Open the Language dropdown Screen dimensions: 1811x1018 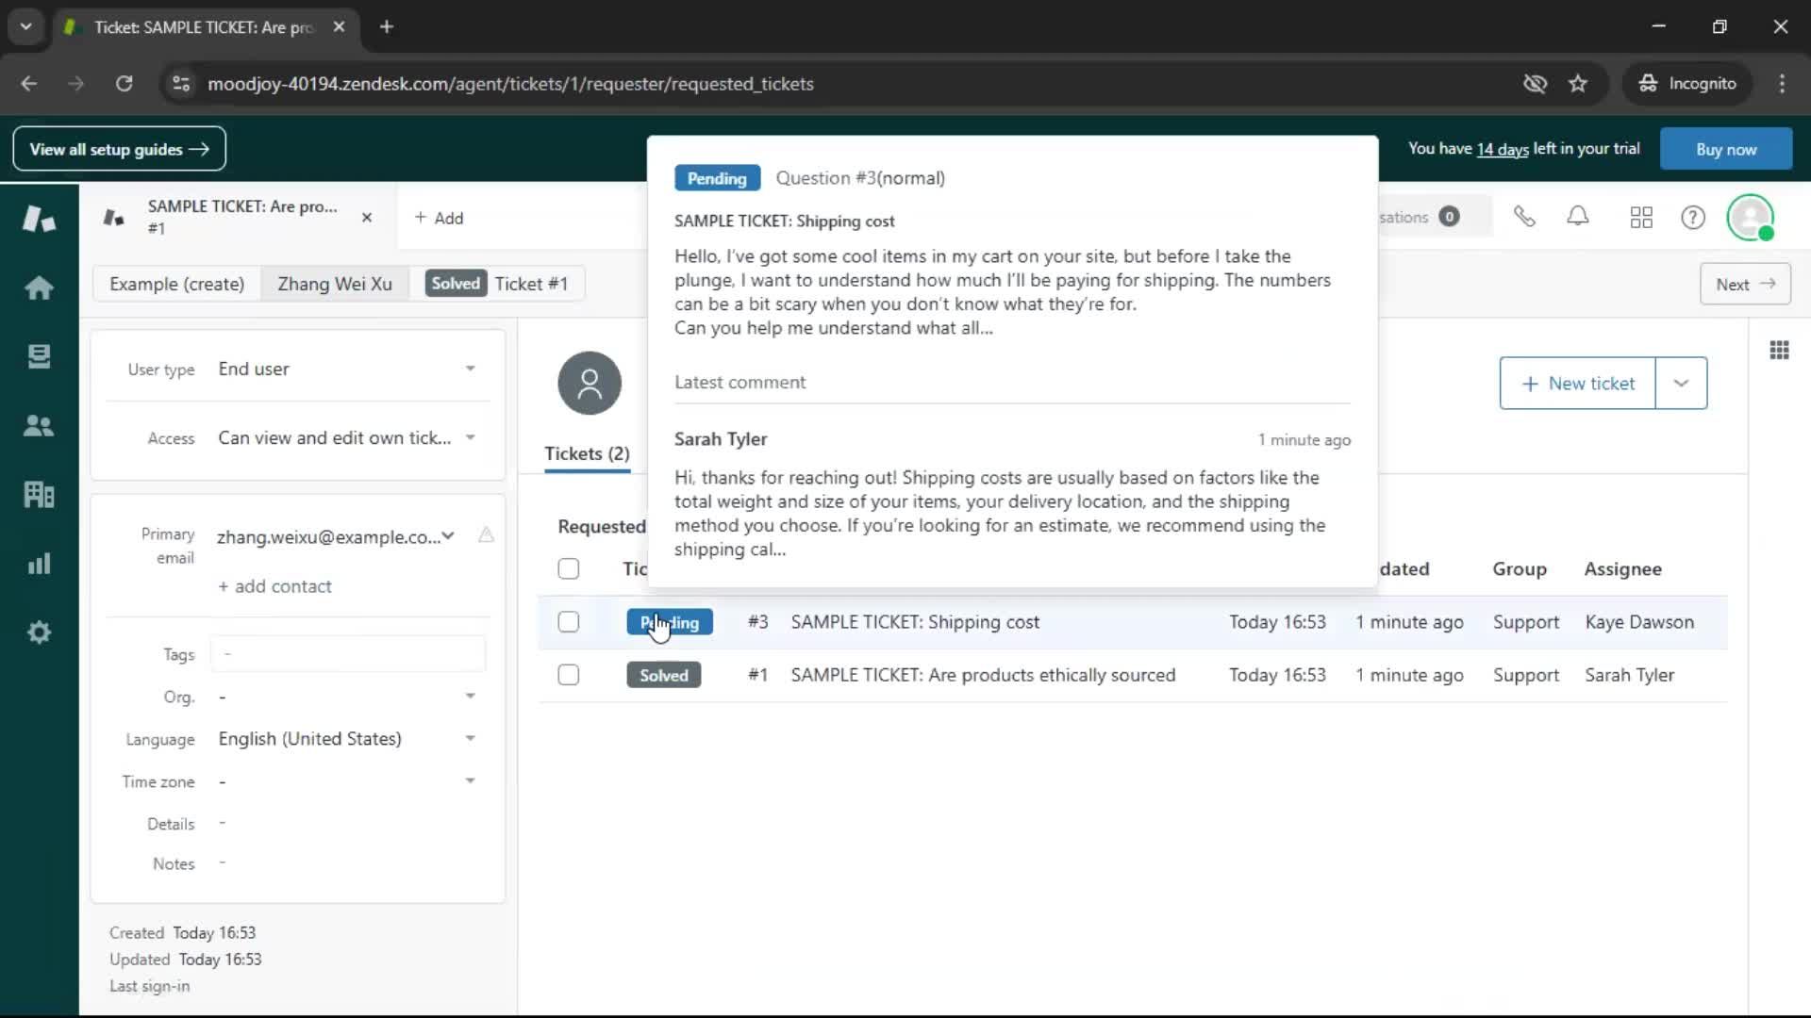coord(347,739)
